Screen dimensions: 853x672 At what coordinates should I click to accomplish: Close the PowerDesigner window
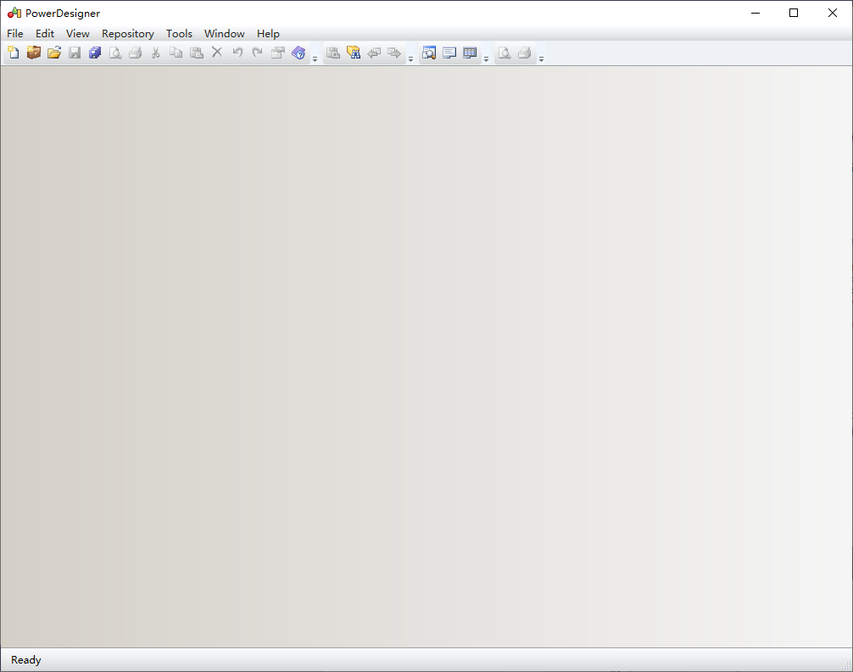(x=833, y=13)
